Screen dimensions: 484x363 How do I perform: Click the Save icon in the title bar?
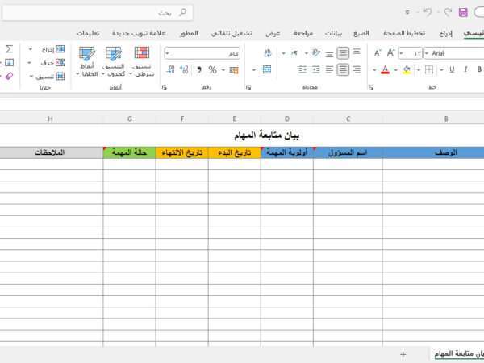click(463, 12)
